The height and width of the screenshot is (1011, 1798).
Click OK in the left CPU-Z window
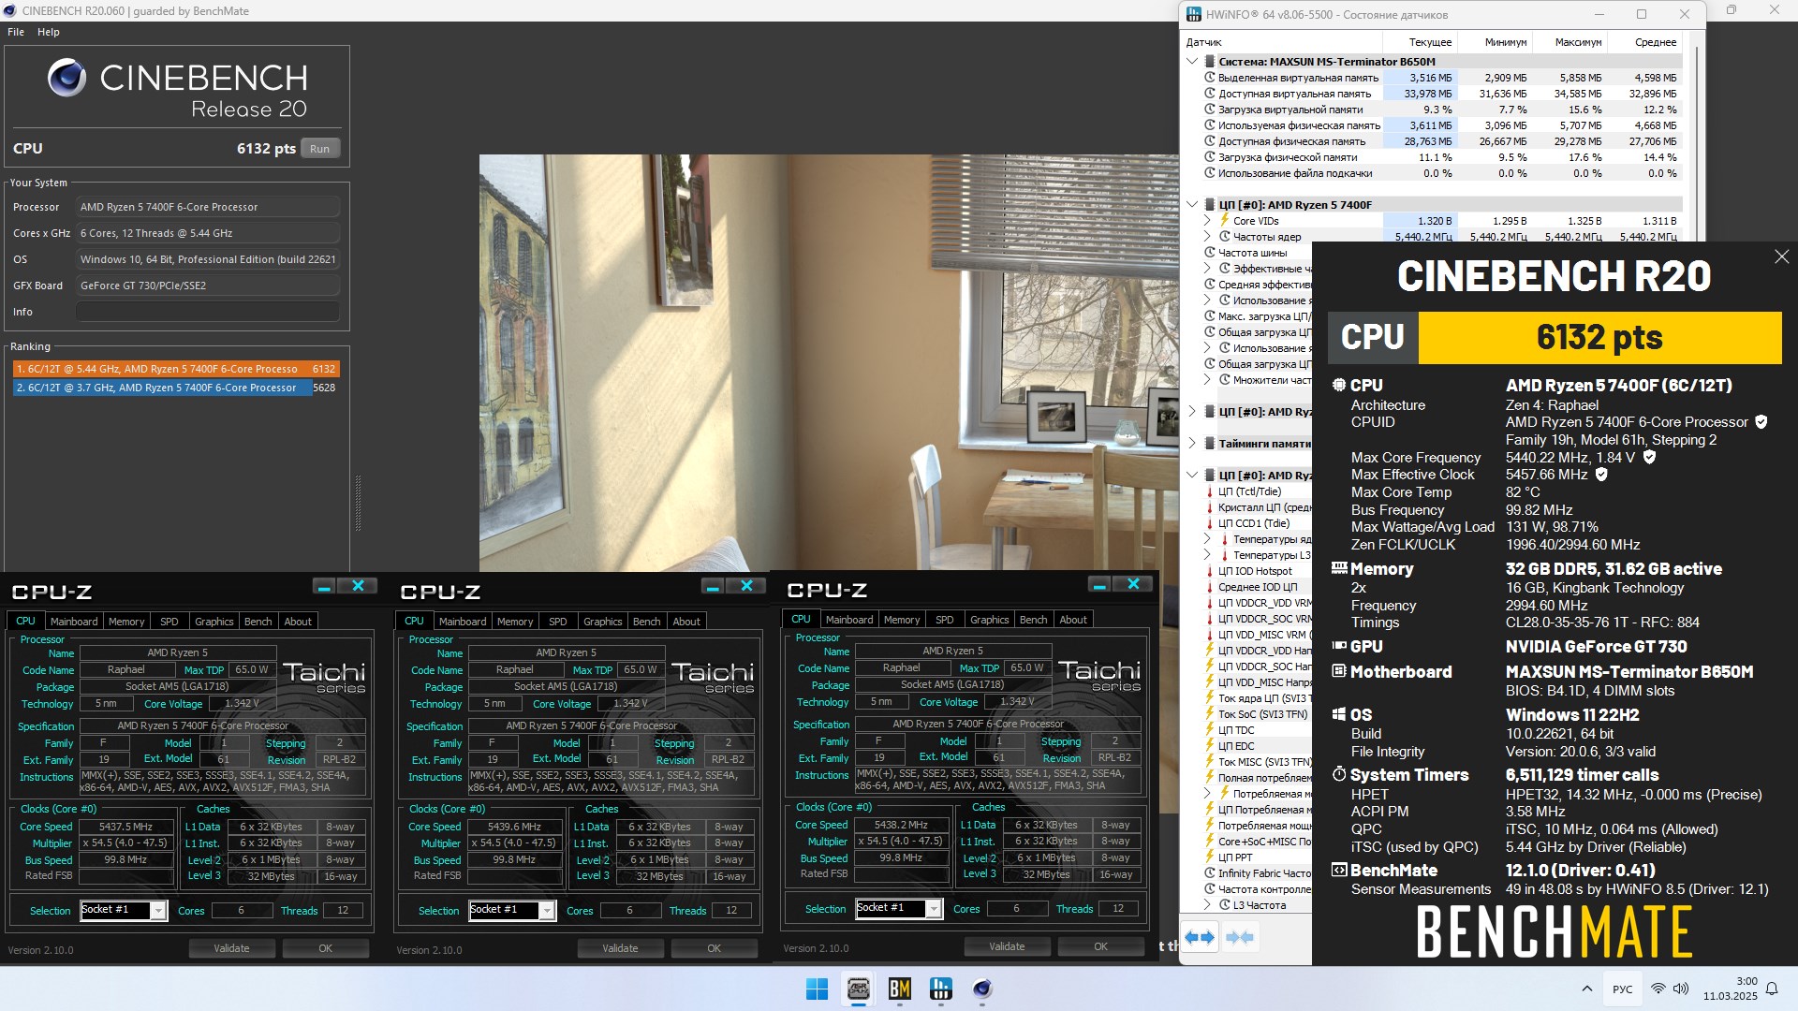coord(325,948)
